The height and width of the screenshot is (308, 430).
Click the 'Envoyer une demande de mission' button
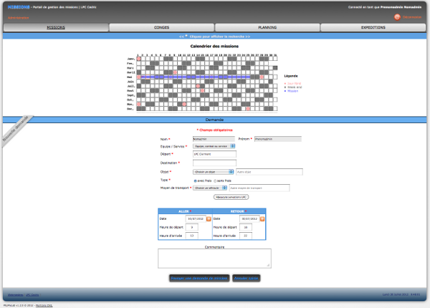[x=199, y=278]
